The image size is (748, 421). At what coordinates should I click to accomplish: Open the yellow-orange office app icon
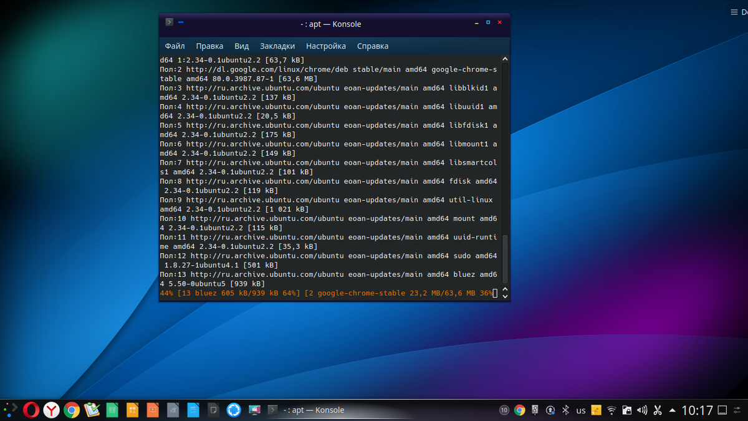point(132,410)
